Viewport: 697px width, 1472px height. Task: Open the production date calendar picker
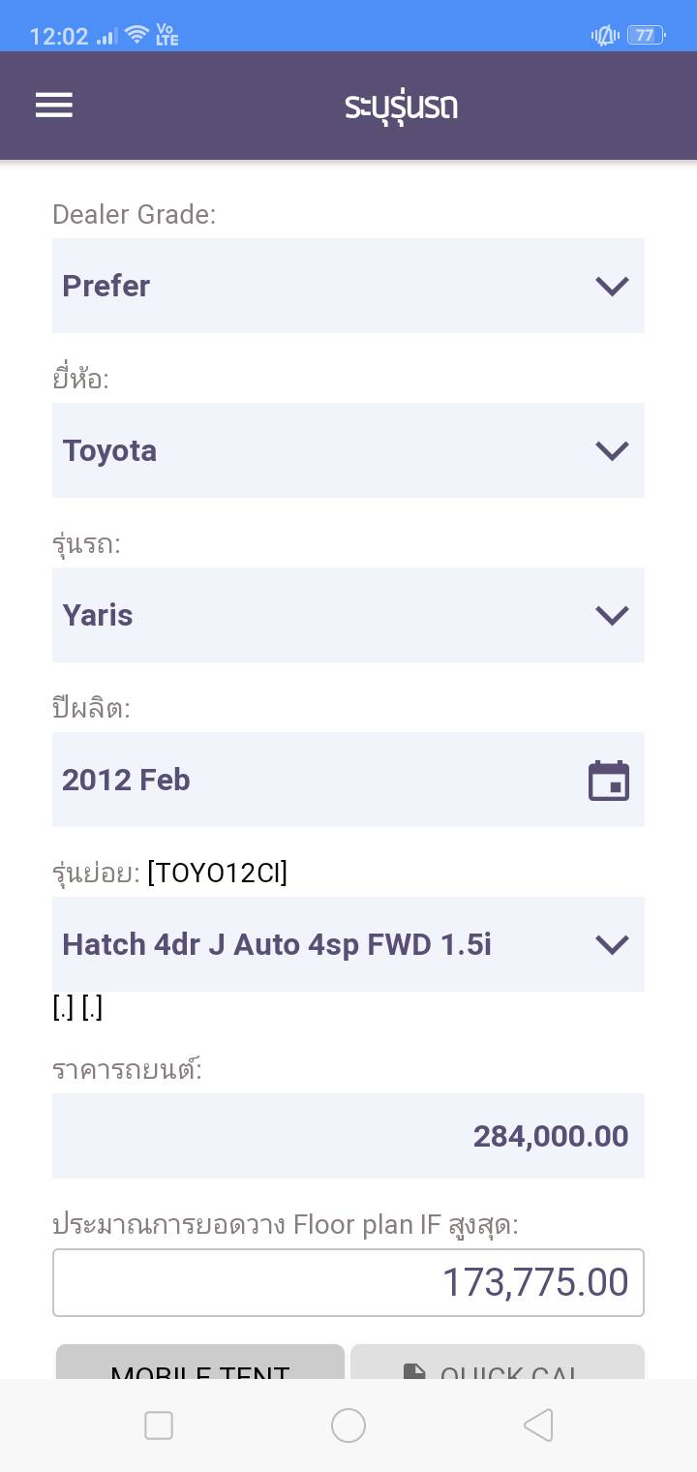[609, 781]
